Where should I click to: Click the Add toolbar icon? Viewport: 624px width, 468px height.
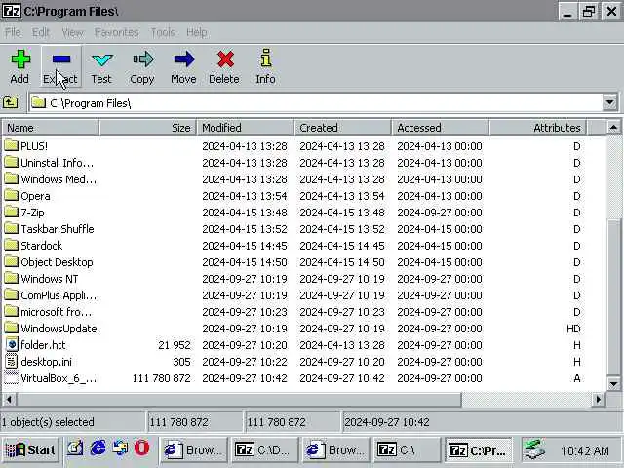pyautogui.click(x=19, y=59)
